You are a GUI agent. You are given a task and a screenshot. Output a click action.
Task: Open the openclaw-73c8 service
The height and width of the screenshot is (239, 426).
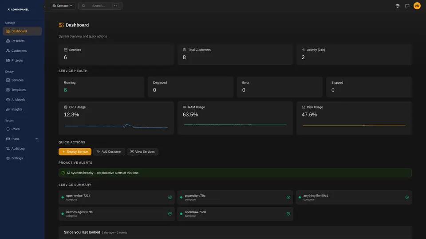[235, 214]
